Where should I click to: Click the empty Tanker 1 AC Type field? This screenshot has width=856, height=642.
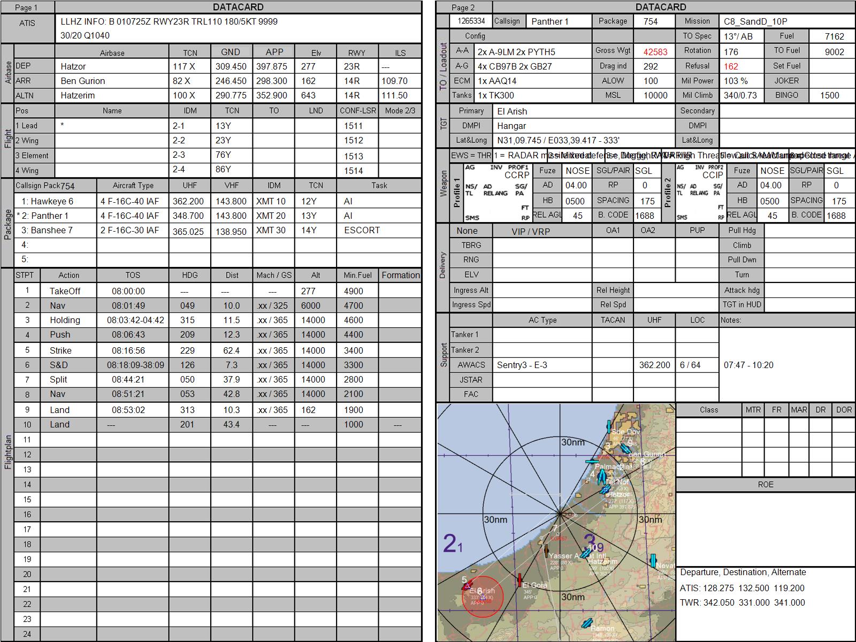tap(542, 335)
